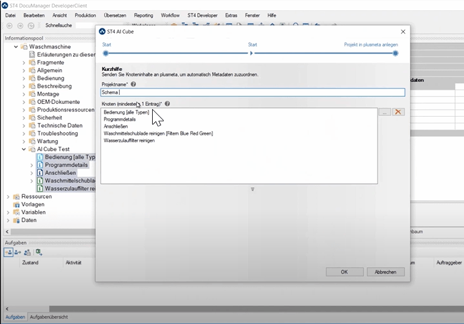
Task: Switch to the Aufgabenübersicht tab
Action: (49, 317)
